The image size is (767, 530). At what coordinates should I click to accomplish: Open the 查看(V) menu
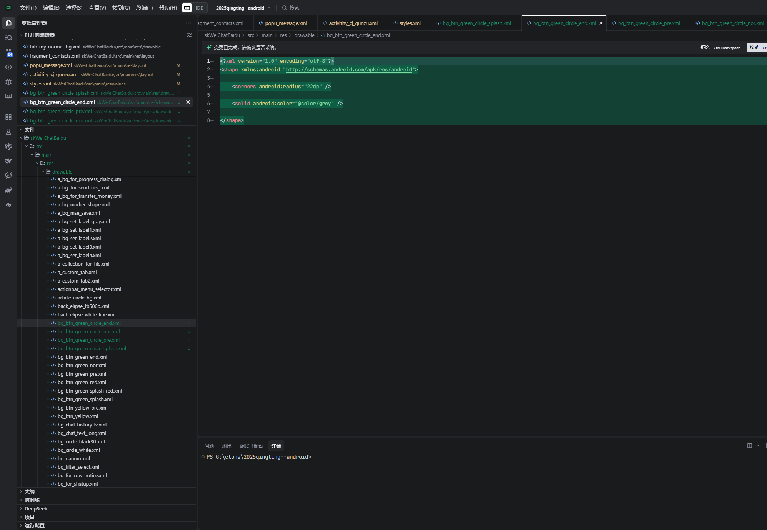97,8
